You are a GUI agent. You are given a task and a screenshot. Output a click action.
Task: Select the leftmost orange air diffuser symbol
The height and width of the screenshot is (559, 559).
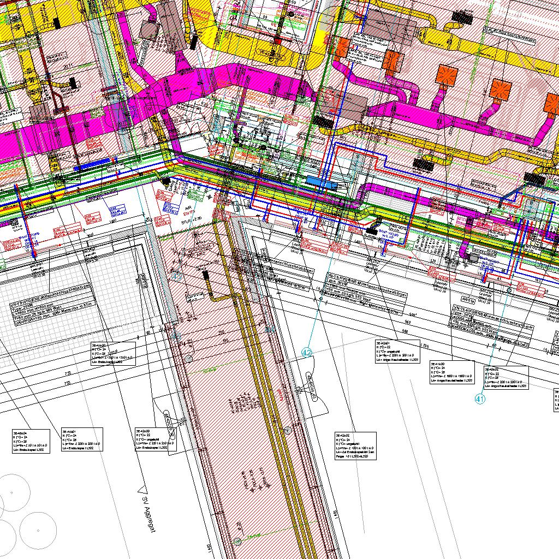tap(342, 47)
